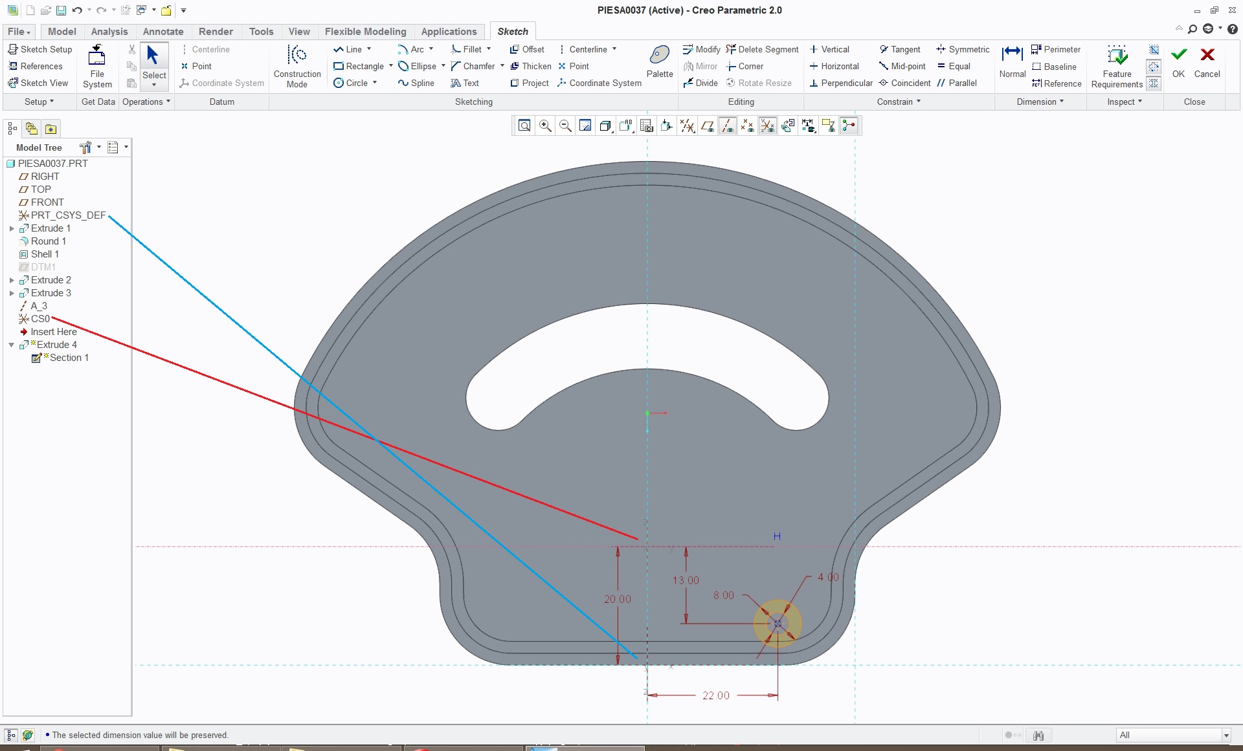Open the File menu
Viewport: 1243px width, 751px height.
pos(19,32)
